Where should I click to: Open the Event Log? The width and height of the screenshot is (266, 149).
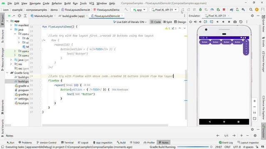pos(226,142)
